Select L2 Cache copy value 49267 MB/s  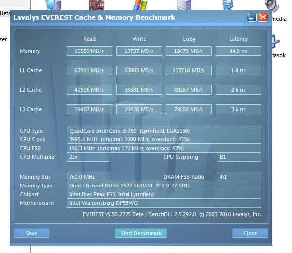[189, 90]
